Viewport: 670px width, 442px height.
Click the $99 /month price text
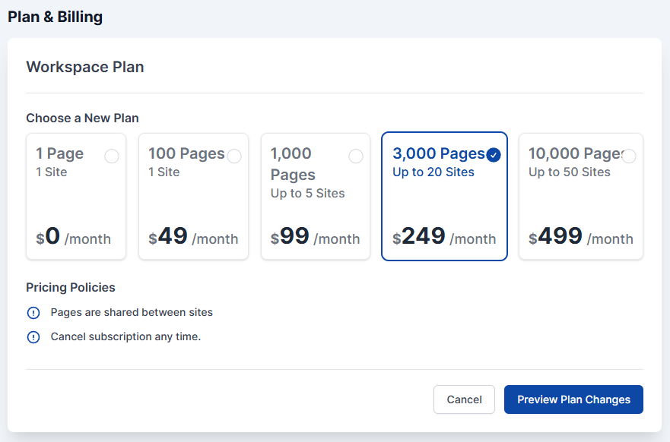[315, 237]
